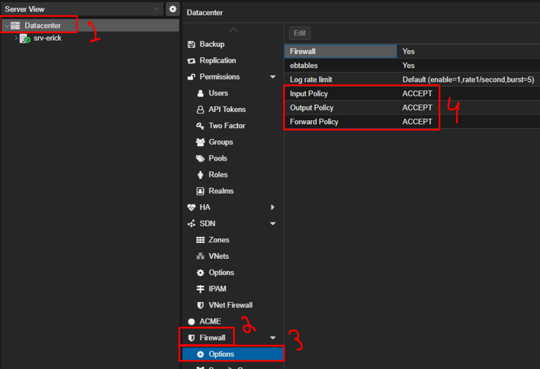Screen dimensions: 540x369
Task: Open the Server View gear settings
Action: click(x=173, y=9)
